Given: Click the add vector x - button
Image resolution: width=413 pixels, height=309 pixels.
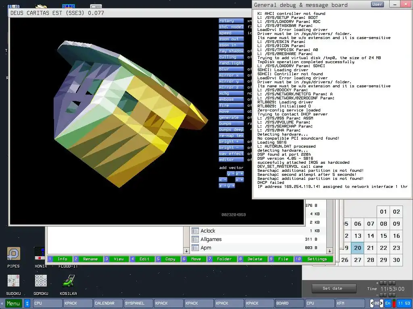Looking at the screenshot, I should [x=223, y=180].
